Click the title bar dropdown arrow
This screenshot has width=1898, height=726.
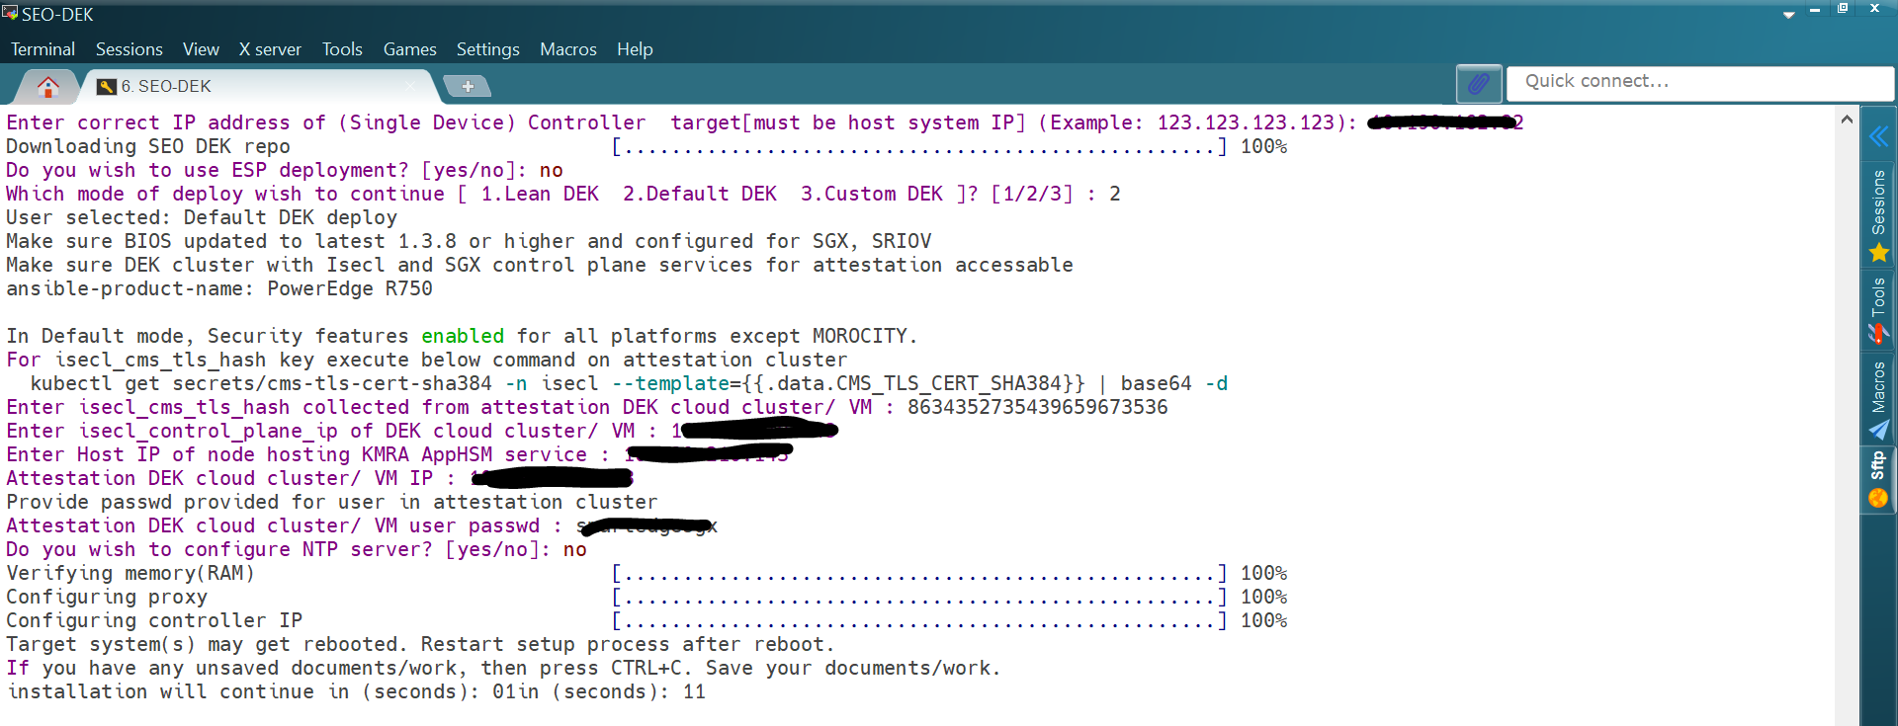(1788, 14)
